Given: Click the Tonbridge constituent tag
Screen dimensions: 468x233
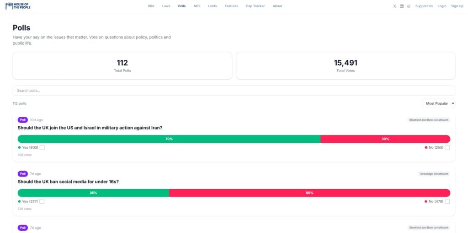Looking at the screenshot, I should point(434,174).
